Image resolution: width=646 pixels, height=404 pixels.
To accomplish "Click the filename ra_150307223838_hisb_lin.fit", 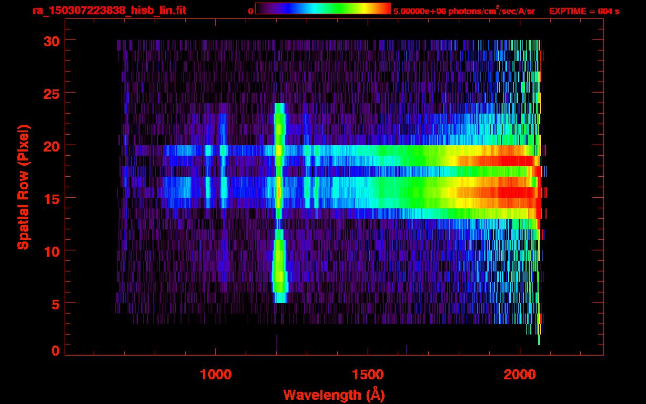I will click(x=109, y=11).
